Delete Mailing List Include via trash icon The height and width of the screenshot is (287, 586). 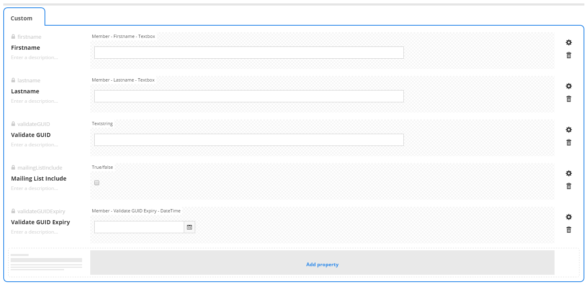(x=568, y=186)
